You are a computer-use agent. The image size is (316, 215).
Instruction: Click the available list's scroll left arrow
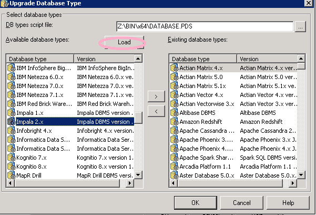pos(11,183)
